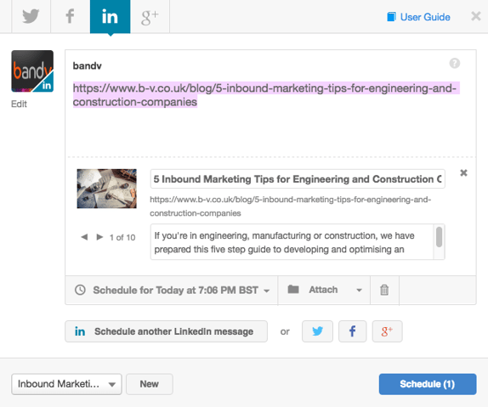The image size is (488, 407).
Task: Remove the link preview with the x icon
Action: 463,172
